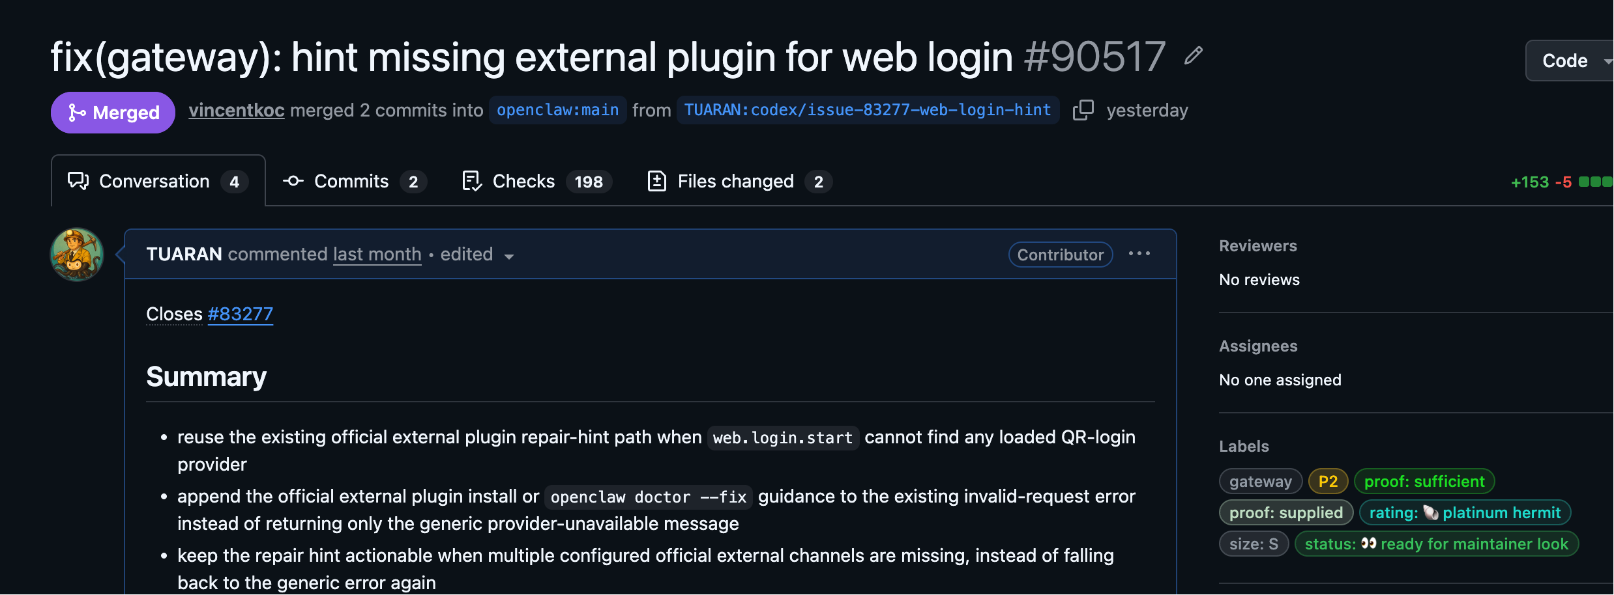Click the last month timestamp link
The height and width of the screenshot is (595, 1614).
click(377, 254)
